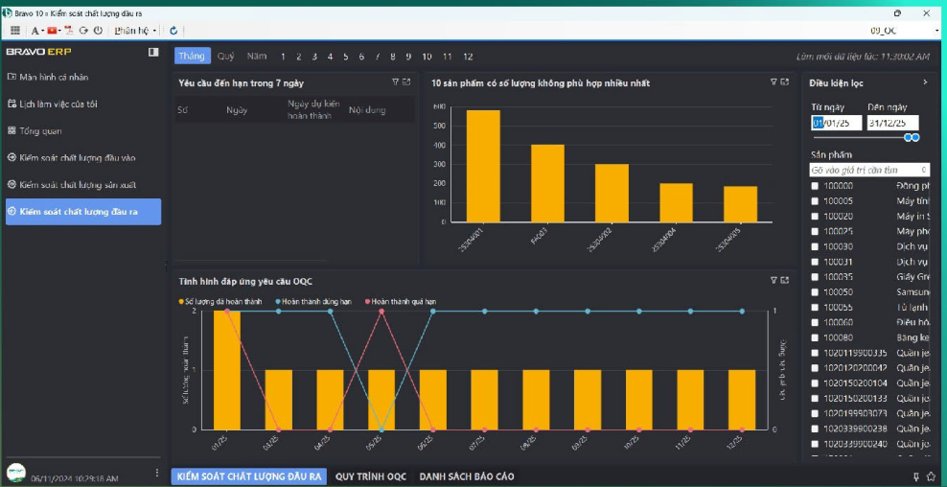Click filter icon on the 10 sản phẩm chart
The height and width of the screenshot is (487, 947).
(774, 82)
